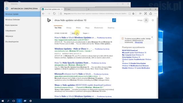The image size is (183, 103).
Task: Switch to the Wideo tab
Action: pos(78,28)
